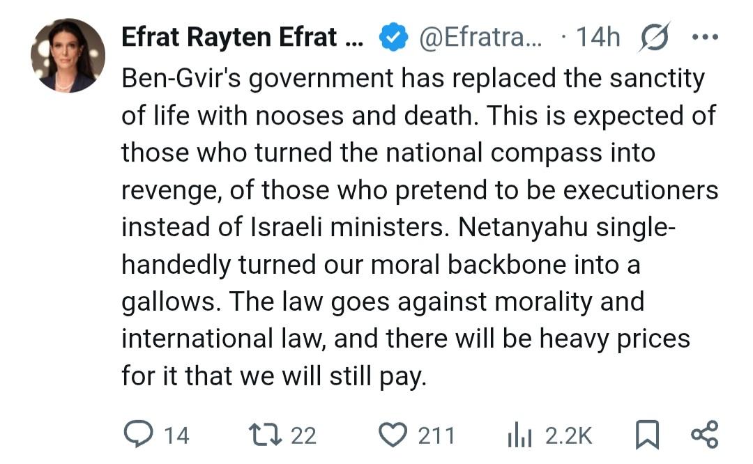Open Efrat Rayten's profile picture
Viewport: 753px width, 464px height.
tap(68, 56)
